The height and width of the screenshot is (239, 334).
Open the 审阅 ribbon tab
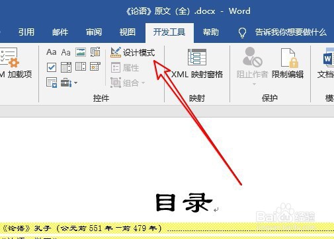tap(94, 32)
